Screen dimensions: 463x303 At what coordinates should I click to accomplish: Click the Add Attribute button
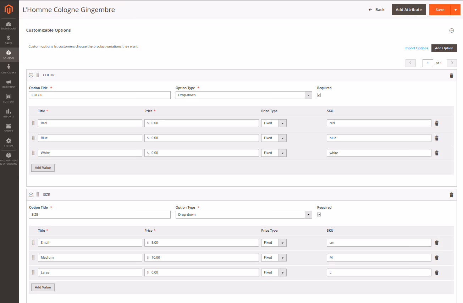pyautogui.click(x=409, y=10)
